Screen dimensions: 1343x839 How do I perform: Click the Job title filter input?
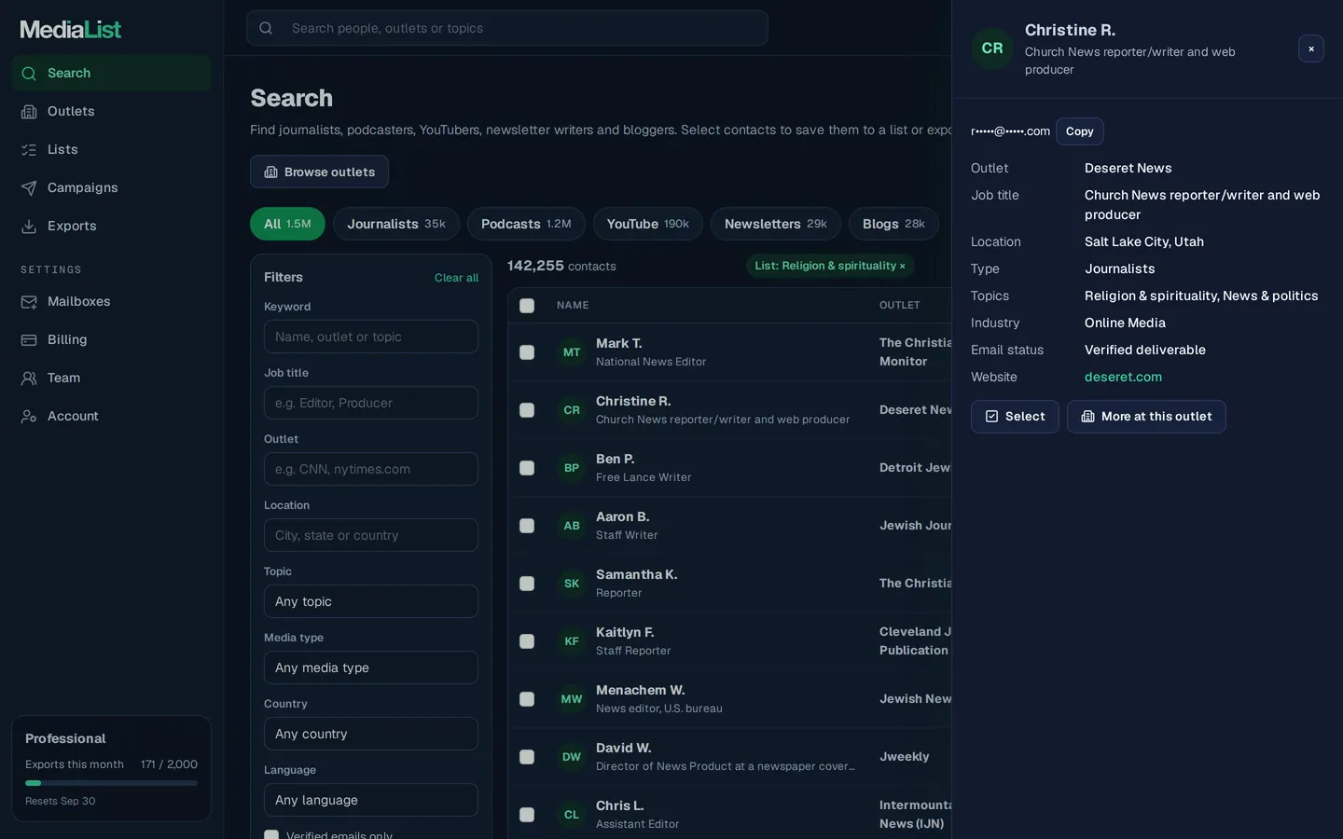(371, 403)
